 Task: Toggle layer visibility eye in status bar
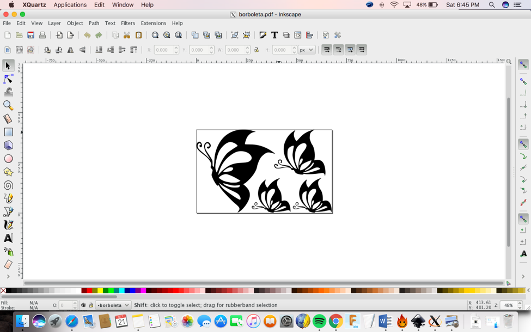[83, 305]
